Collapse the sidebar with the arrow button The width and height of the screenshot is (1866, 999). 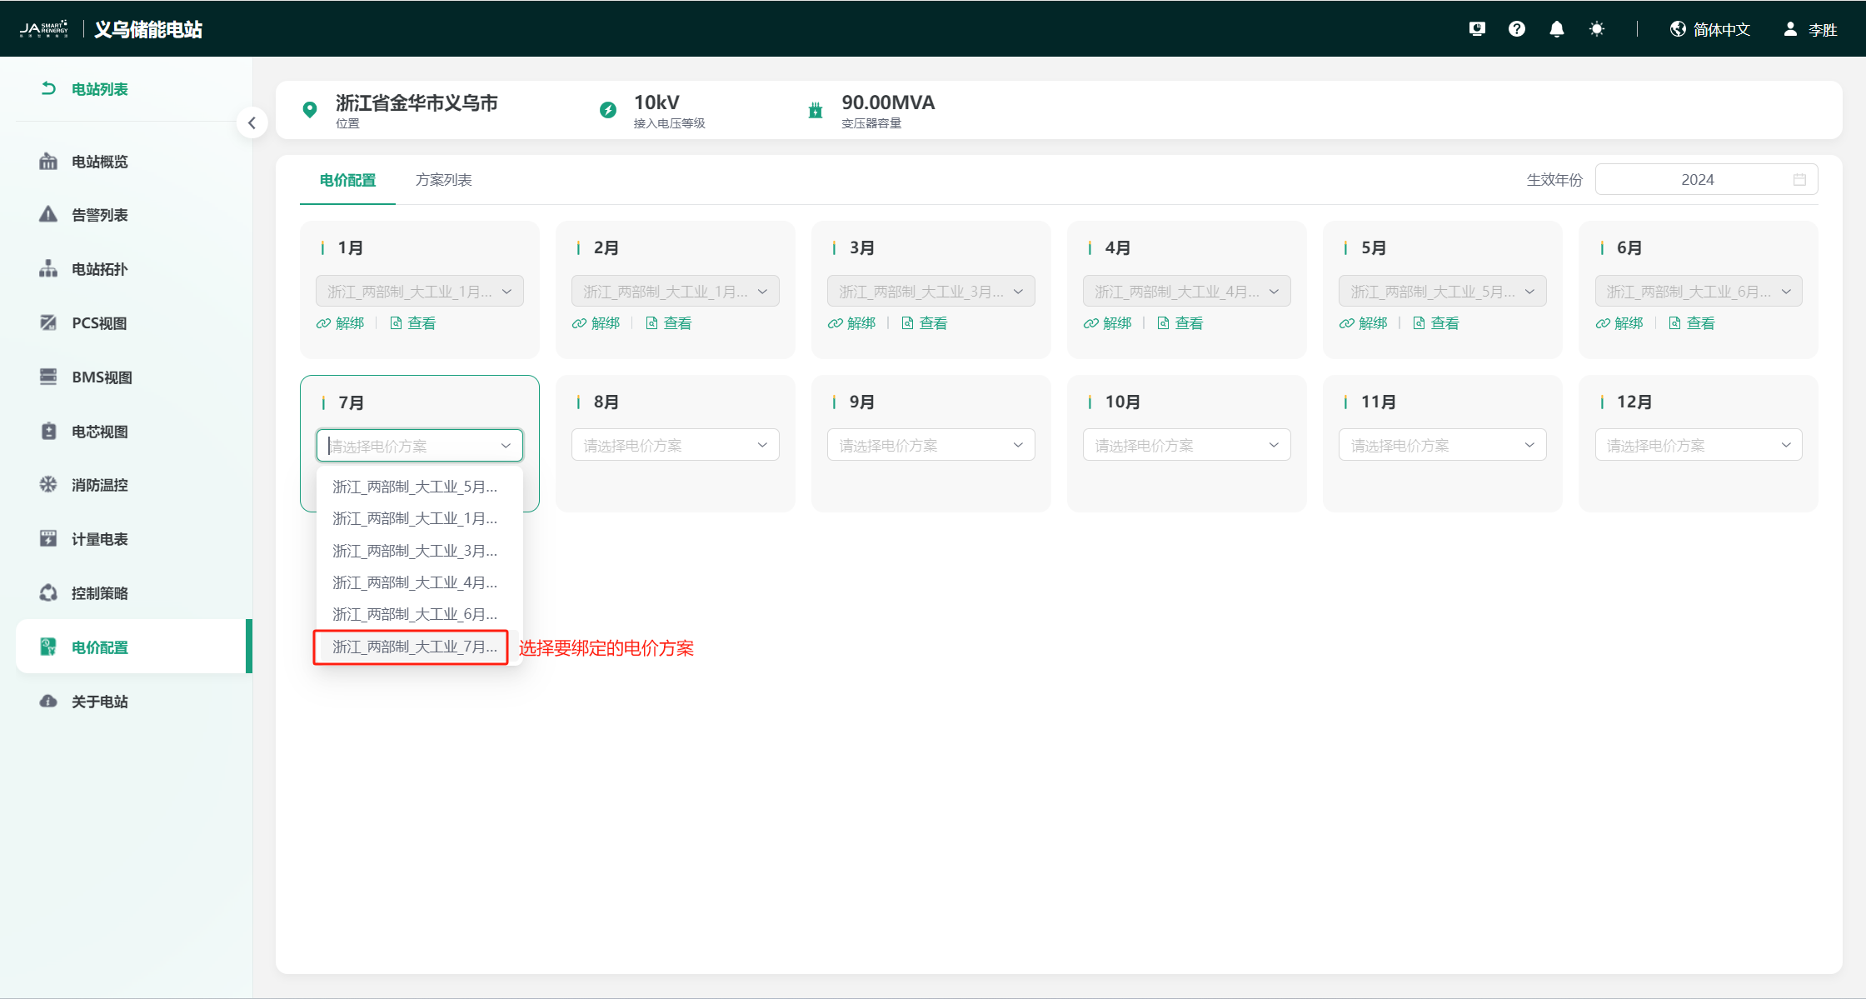[x=252, y=123]
